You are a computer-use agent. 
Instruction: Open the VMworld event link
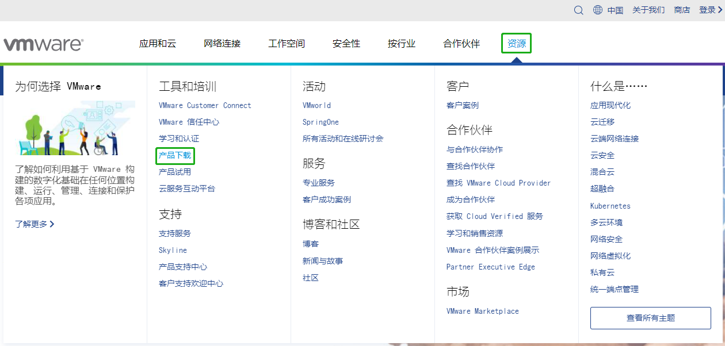(316, 105)
